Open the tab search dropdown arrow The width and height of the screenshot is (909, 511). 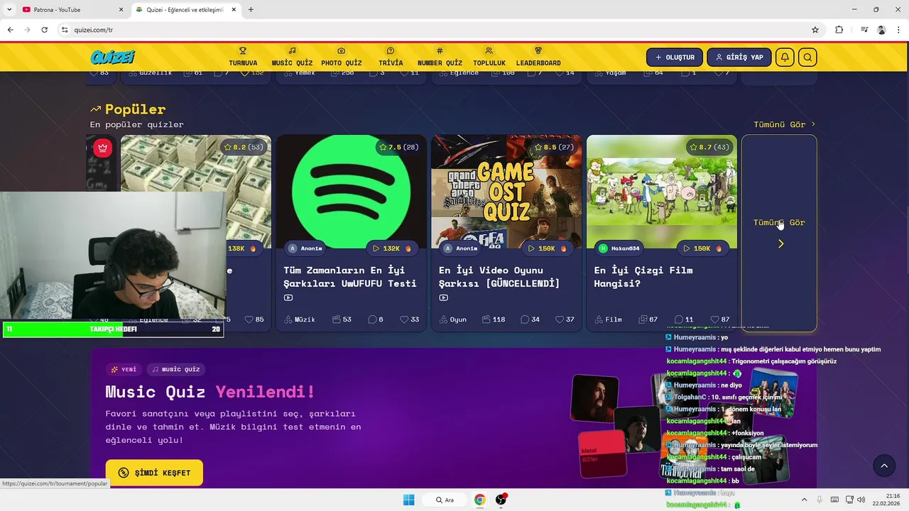[x=9, y=10]
